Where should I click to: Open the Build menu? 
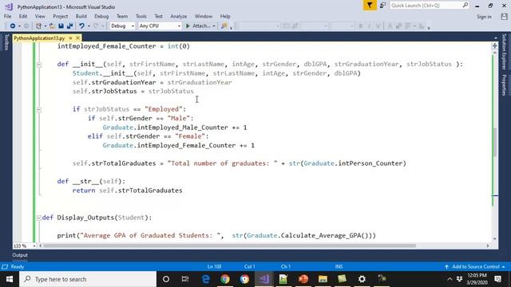click(x=81, y=16)
